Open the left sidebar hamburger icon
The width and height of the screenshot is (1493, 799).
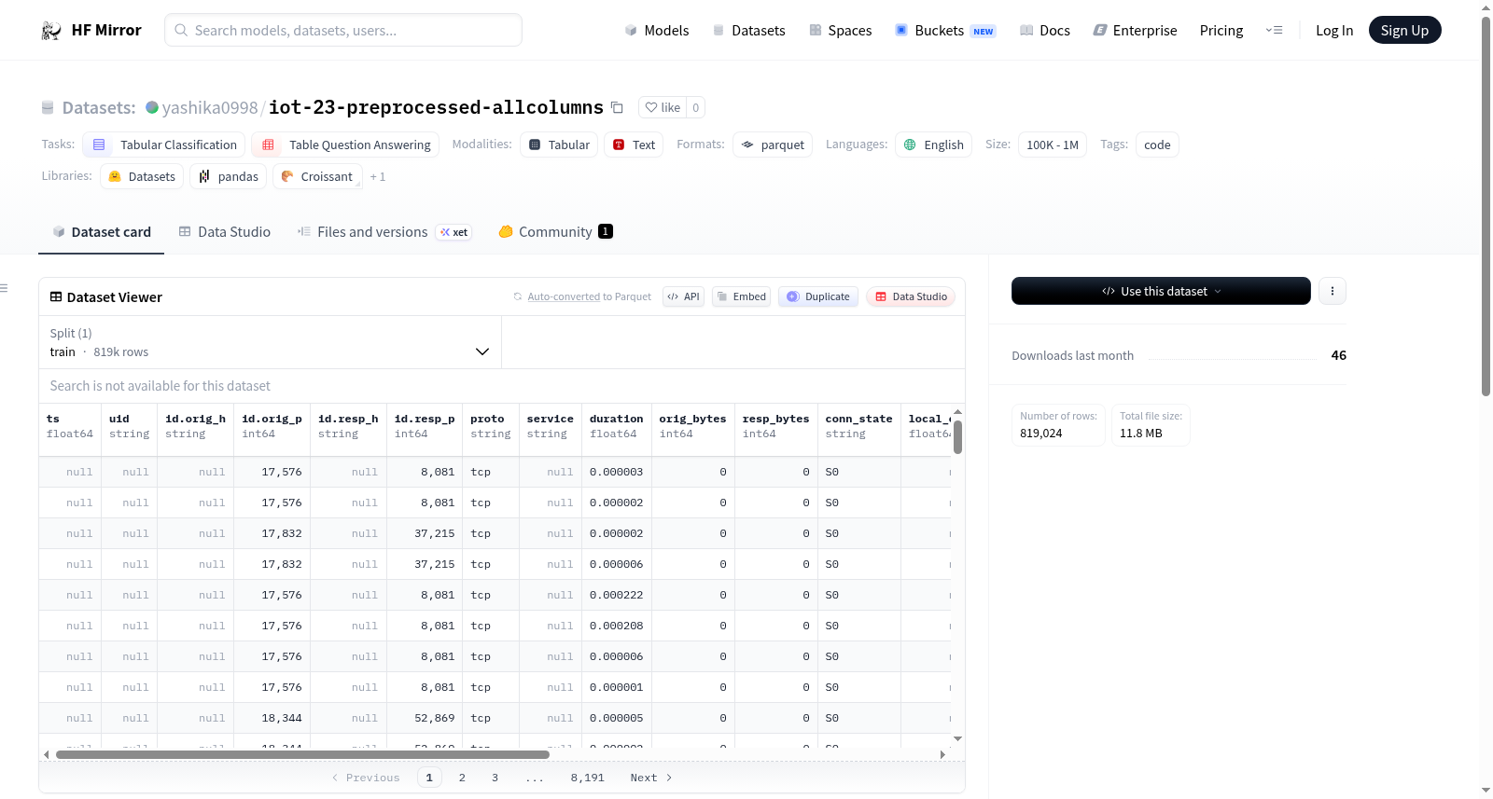5,288
